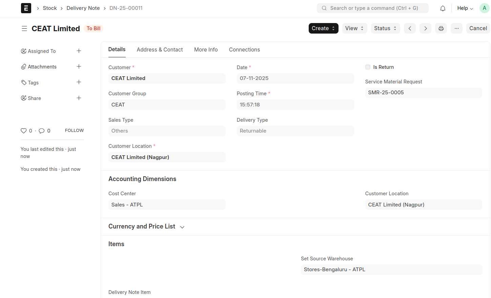Click the notifications bell icon
The height and width of the screenshot is (298, 491).
(x=443, y=8)
